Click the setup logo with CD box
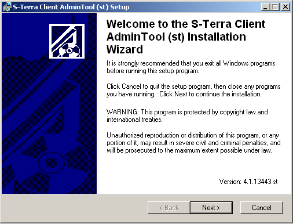Viewport: 293px width, 224px height. click(x=67, y=41)
